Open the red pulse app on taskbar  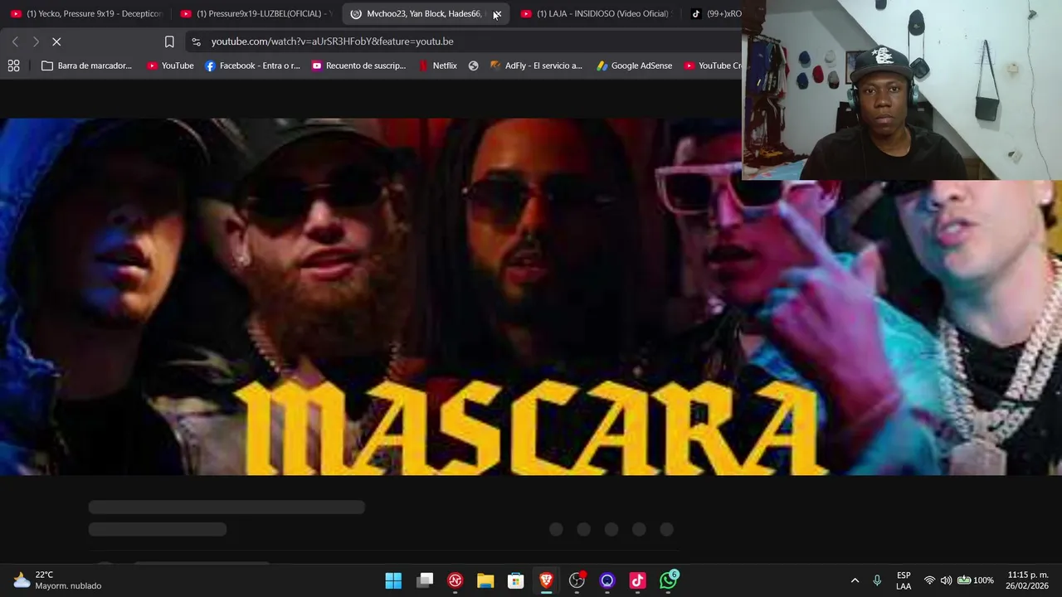point(455,580)
